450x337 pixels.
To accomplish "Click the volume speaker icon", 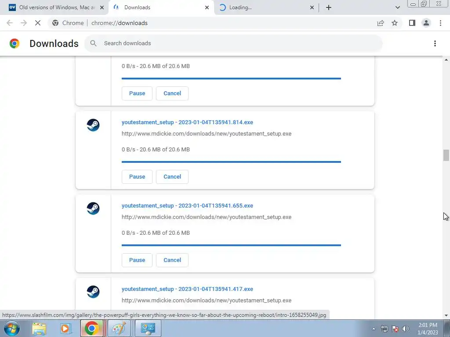I will point(406,329).
